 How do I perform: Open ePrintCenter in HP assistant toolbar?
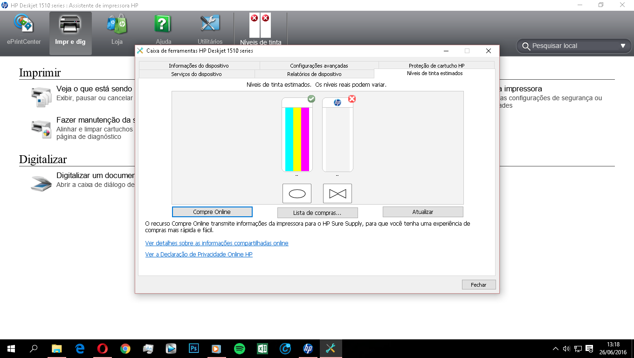coord(24,30)
